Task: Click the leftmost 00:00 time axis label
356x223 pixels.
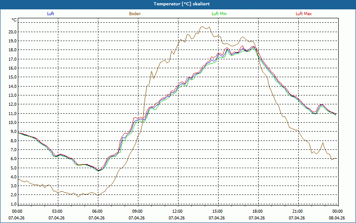Action: 16,211
